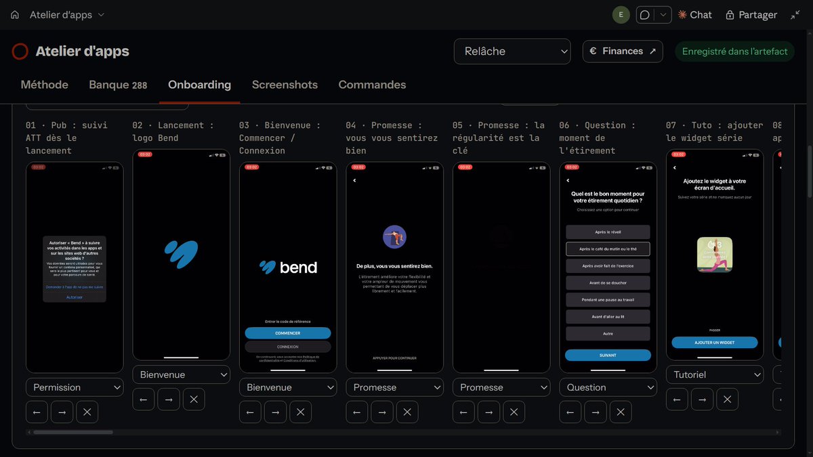Switch to the Méthode tab
Image resolution: width=813 pixels, height=457 pixels.
tap(45, 85)
